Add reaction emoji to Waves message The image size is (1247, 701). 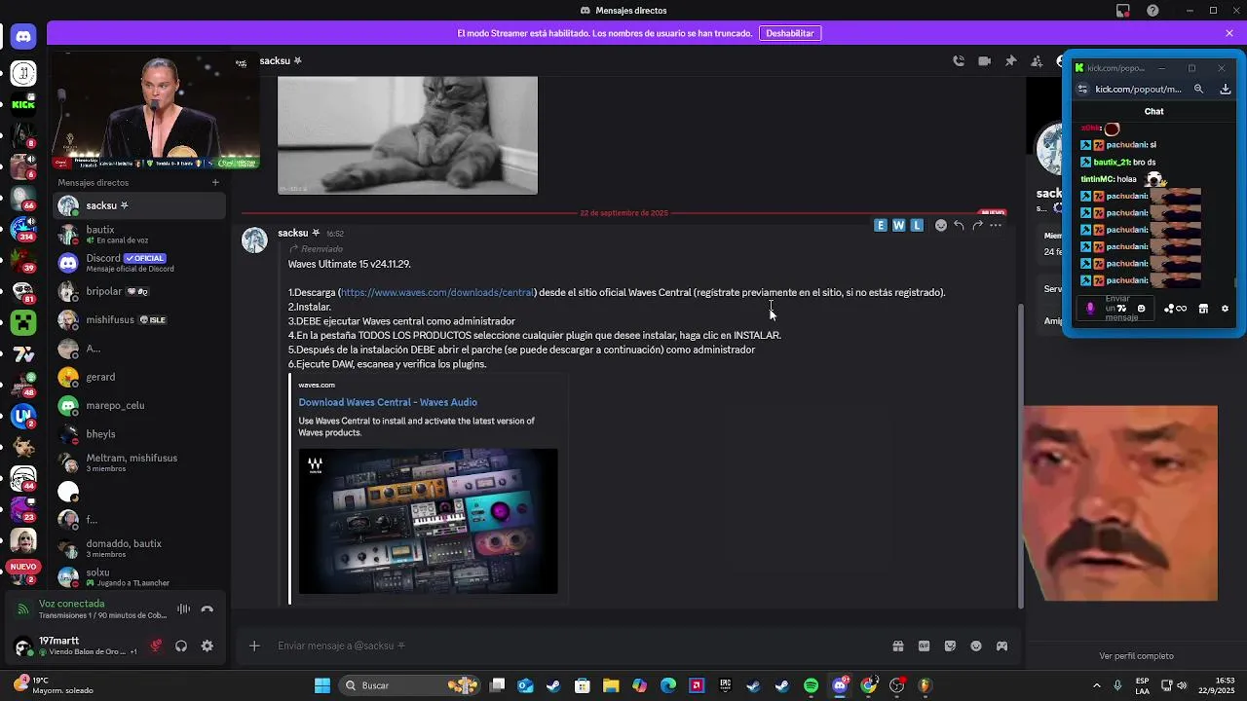[940, 225]
